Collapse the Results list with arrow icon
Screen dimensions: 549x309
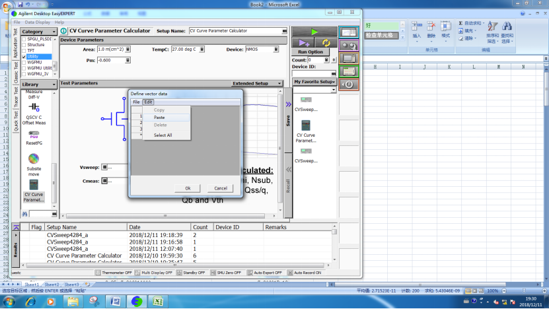[16, 228]
